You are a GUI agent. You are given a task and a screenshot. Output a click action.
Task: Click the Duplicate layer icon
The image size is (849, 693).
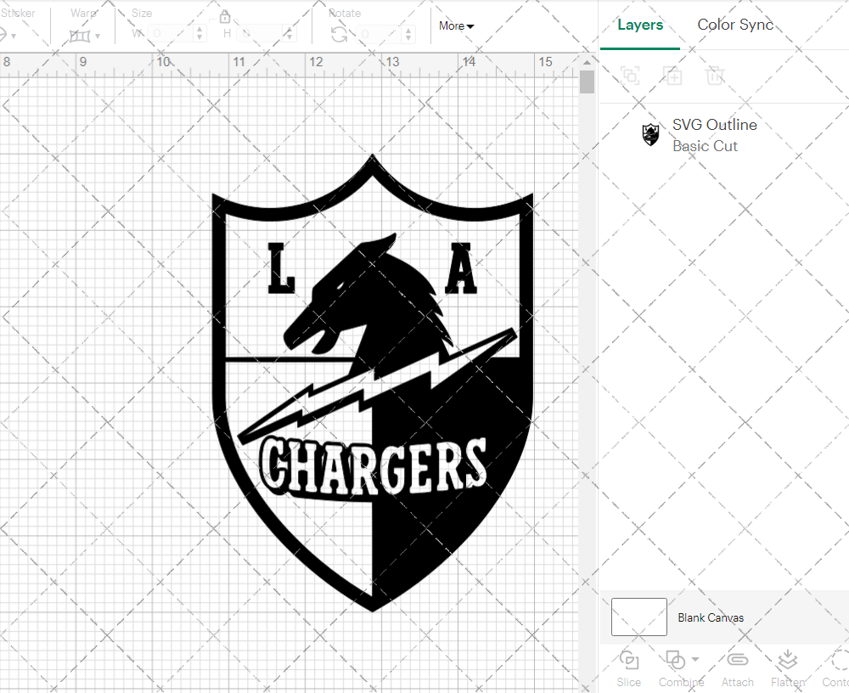click(x=673, y=76)
